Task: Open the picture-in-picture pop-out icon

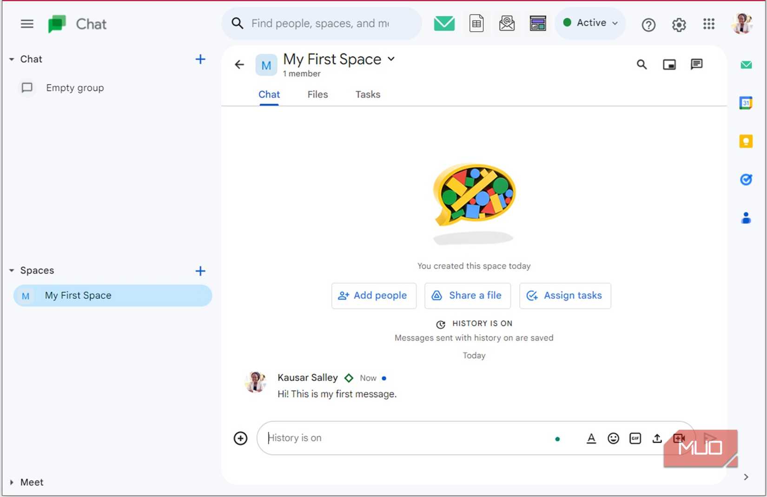Action: point(669,64)
